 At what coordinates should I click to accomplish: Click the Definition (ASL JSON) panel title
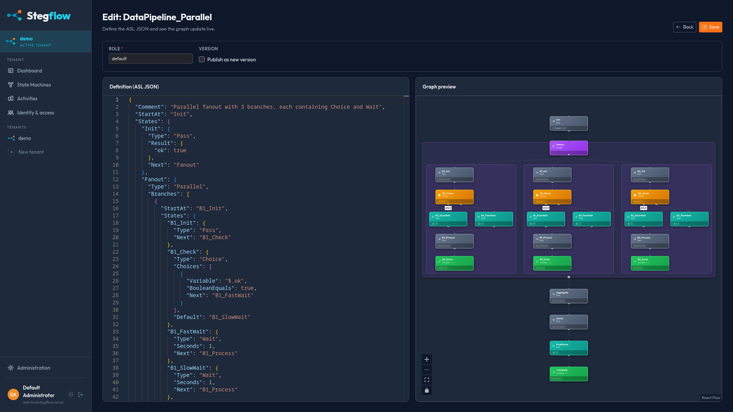click(x=134, y=87)
